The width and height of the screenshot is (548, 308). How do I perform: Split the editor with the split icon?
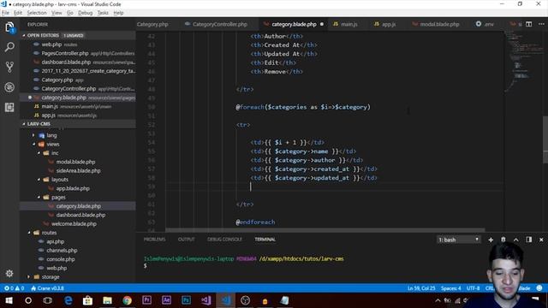[529, 24]
